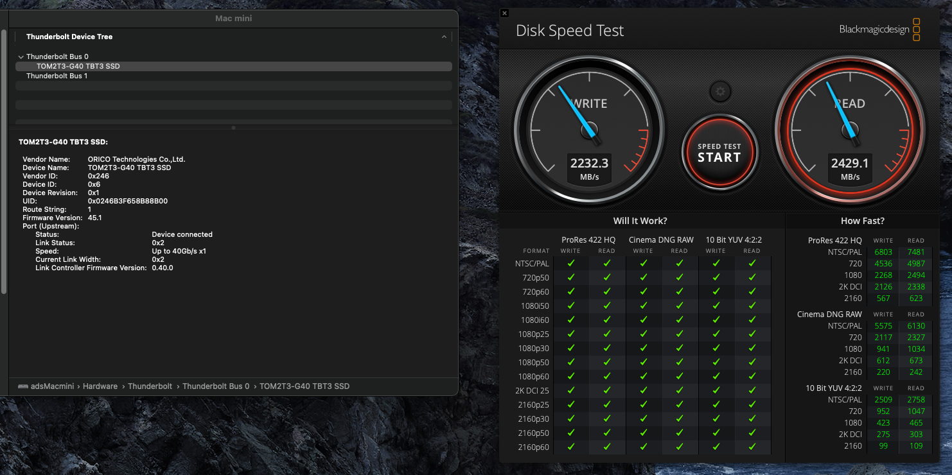Click the 2429.1 MB/s read speed readout

tap(850, 169)
